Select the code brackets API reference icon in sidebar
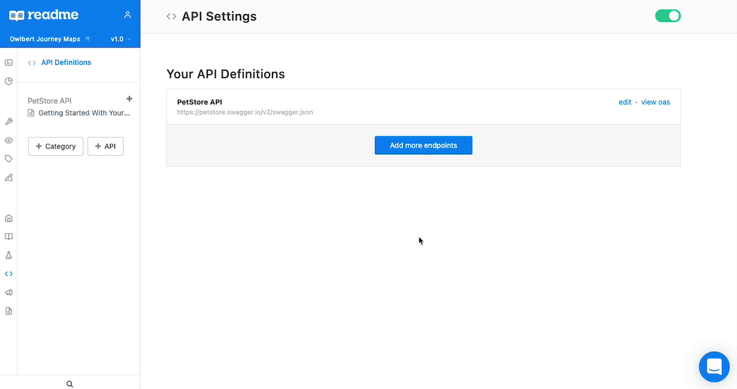The width and height of the screenshot is (737, 389). tap(8, 274)
